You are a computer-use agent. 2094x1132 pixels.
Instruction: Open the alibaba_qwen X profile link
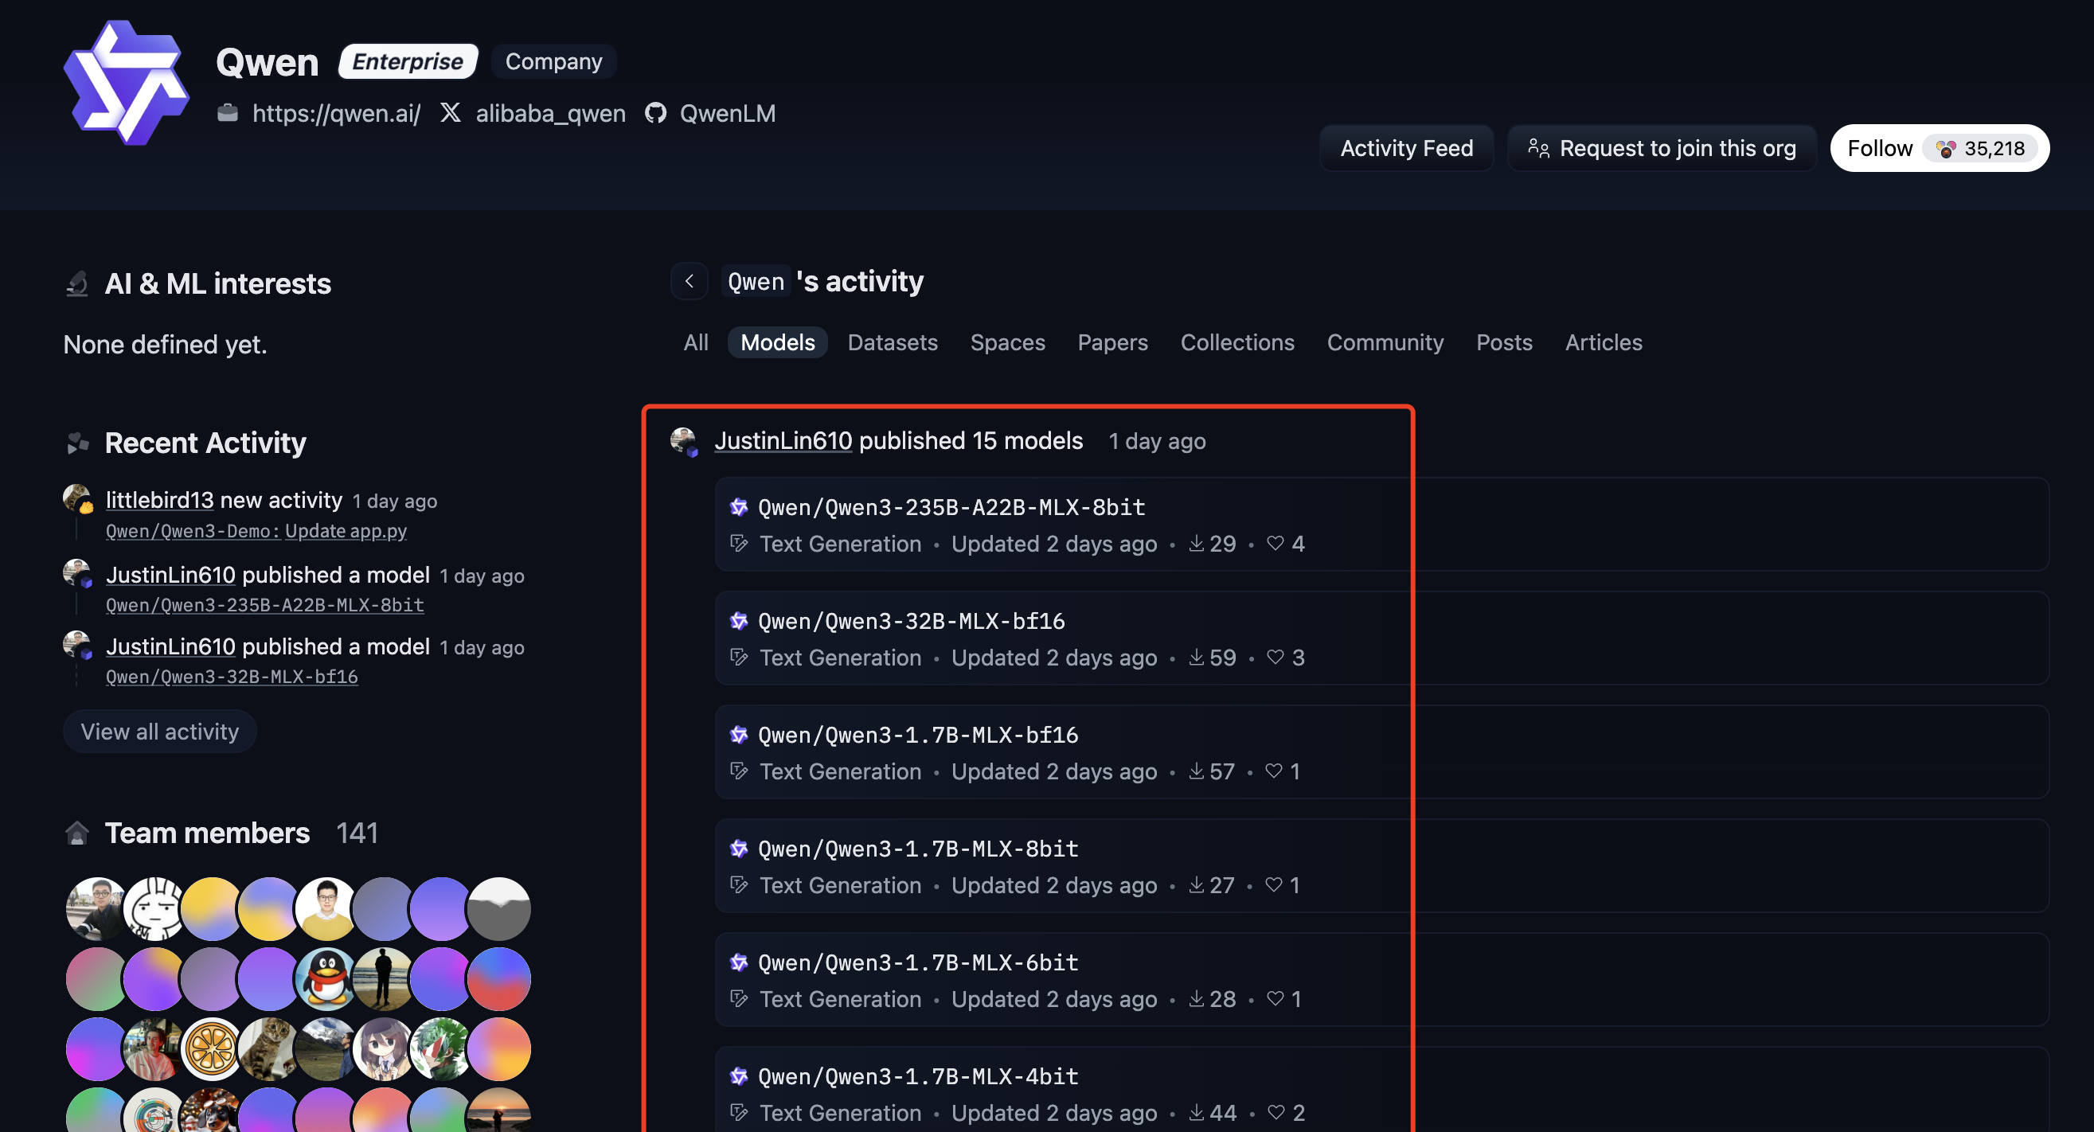pos(550,113)
